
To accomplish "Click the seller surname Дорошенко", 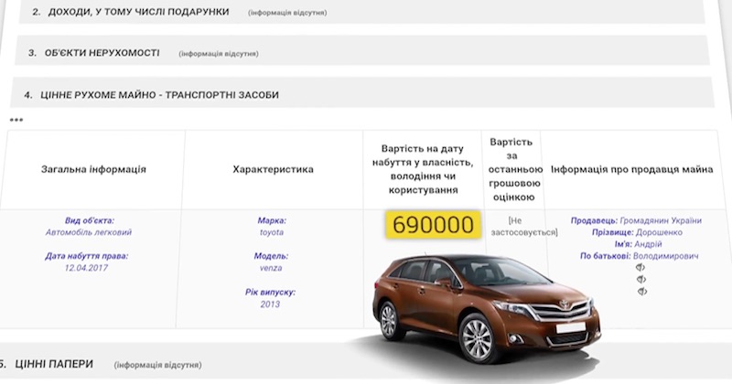I will 659,232.
